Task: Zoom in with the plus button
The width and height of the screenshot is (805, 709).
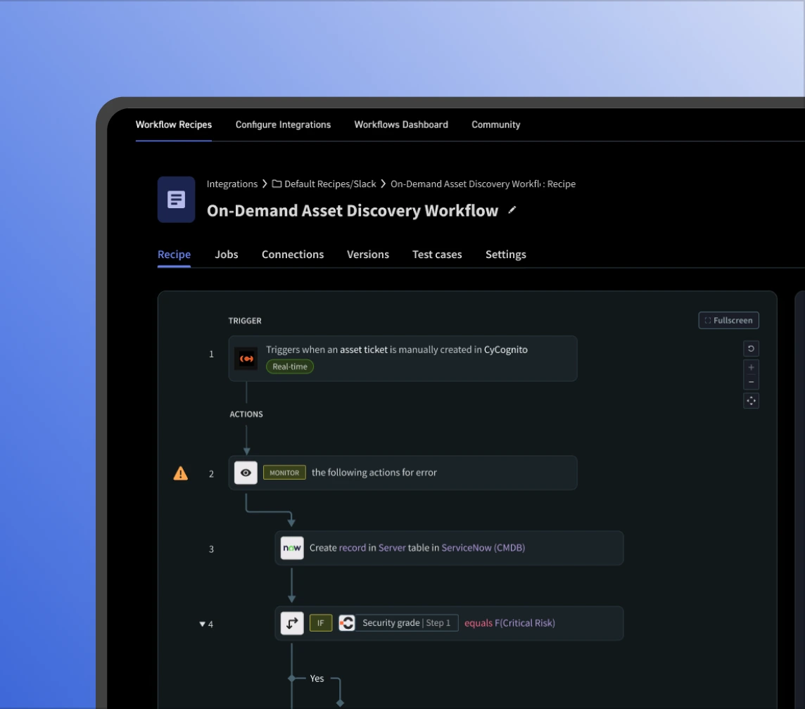Action: (751, 367)
